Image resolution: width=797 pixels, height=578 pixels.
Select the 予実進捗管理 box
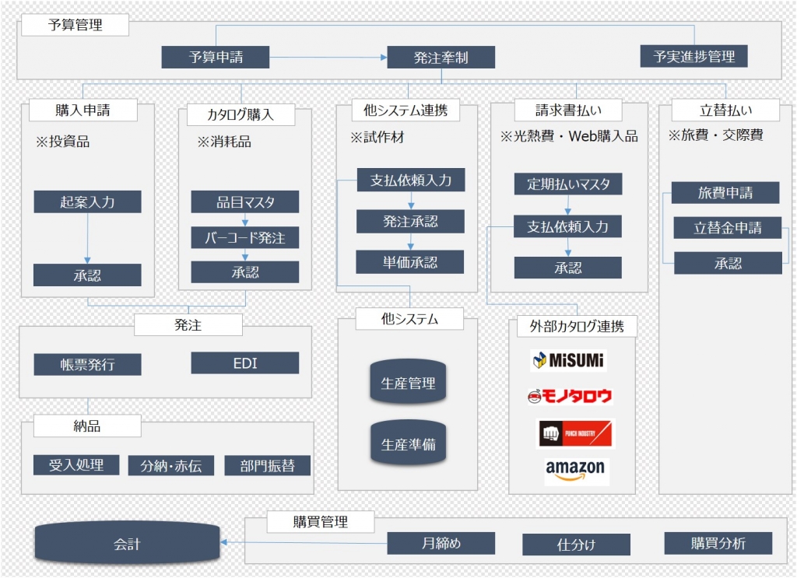[693, 56]
